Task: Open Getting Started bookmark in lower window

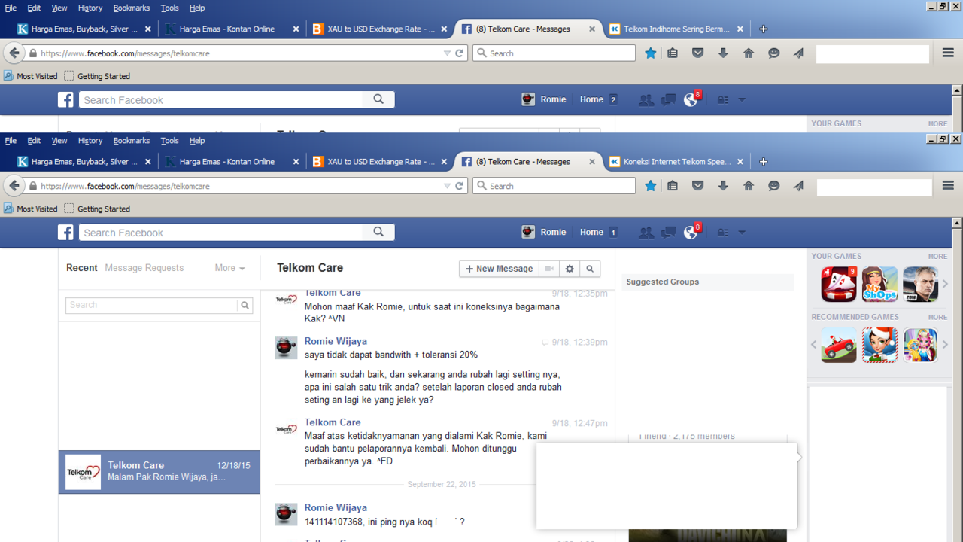Action: coord(97,209)
